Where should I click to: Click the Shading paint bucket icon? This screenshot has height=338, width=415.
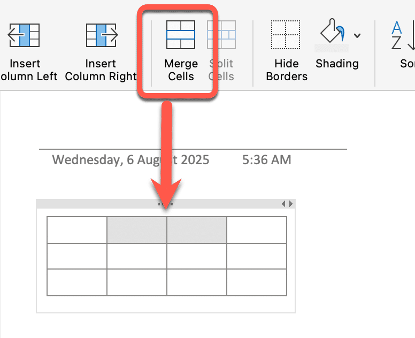333,30
